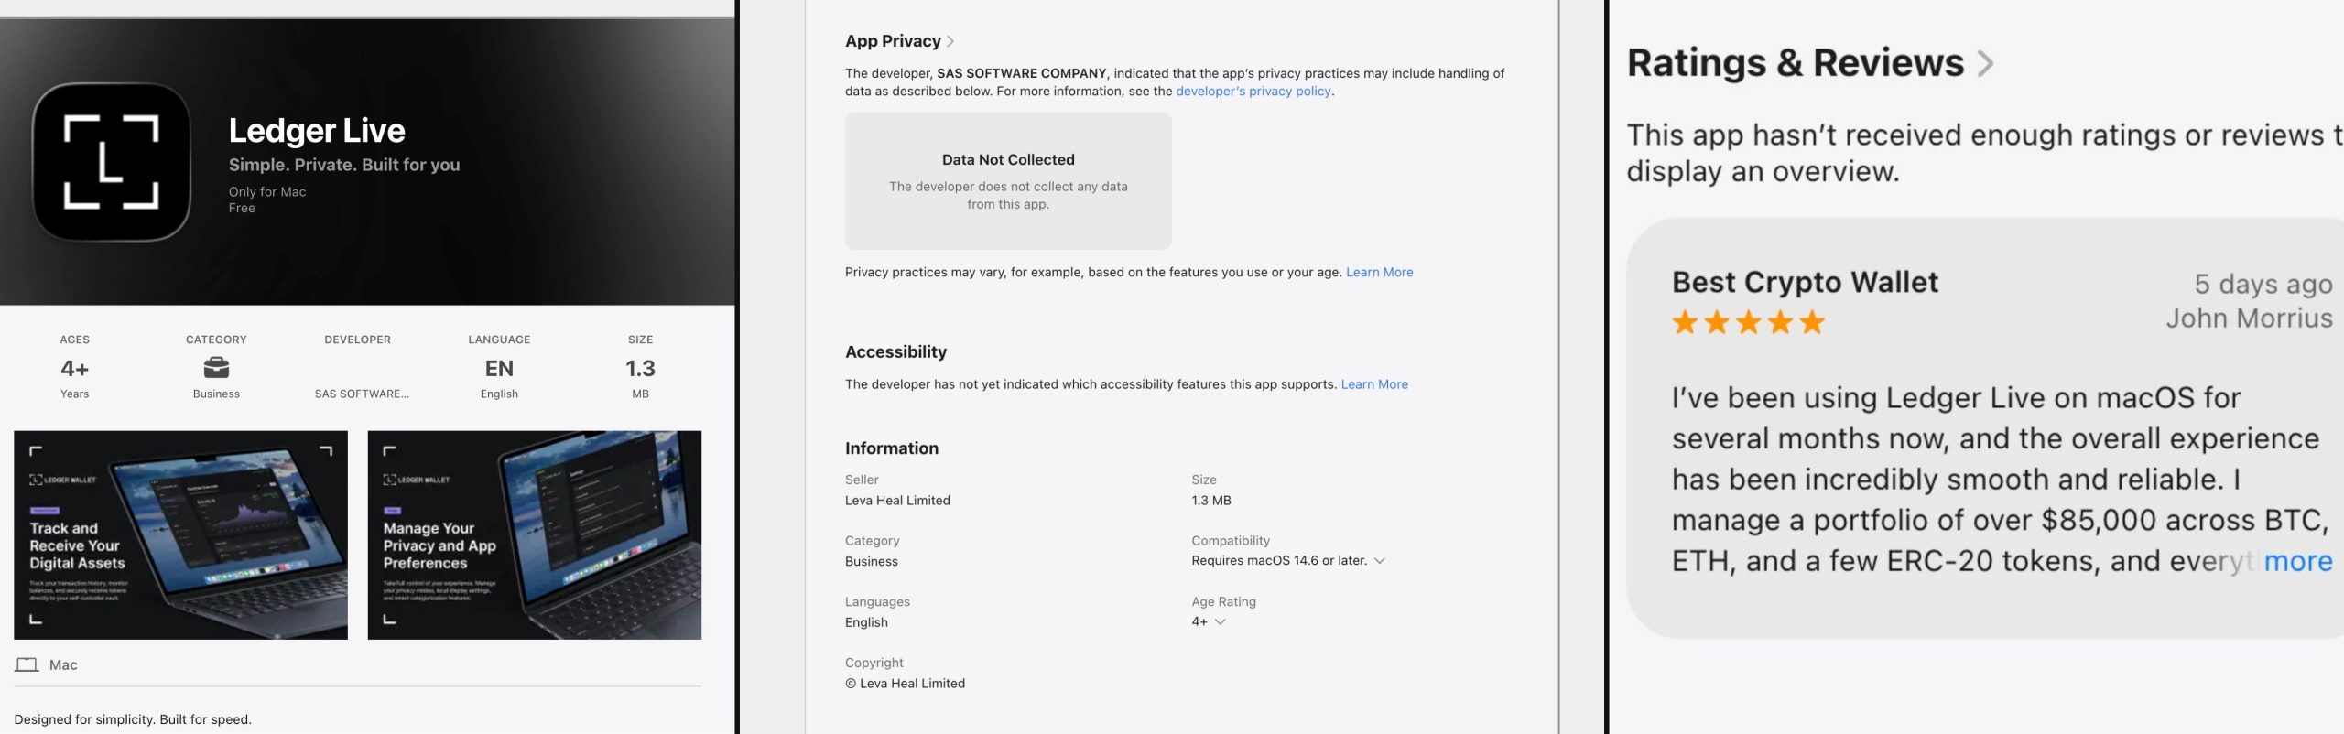Click the 4+ ages badge
The image size is (2344, 734).
click(x=74, y=368)
